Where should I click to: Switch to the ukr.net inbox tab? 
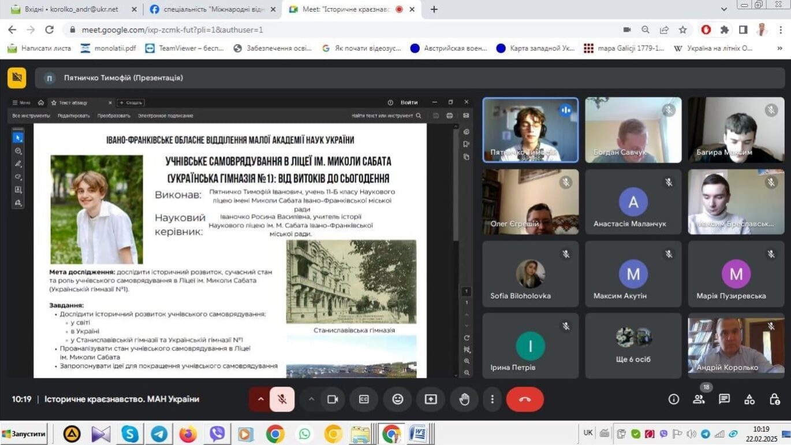(x=72, y=9)
